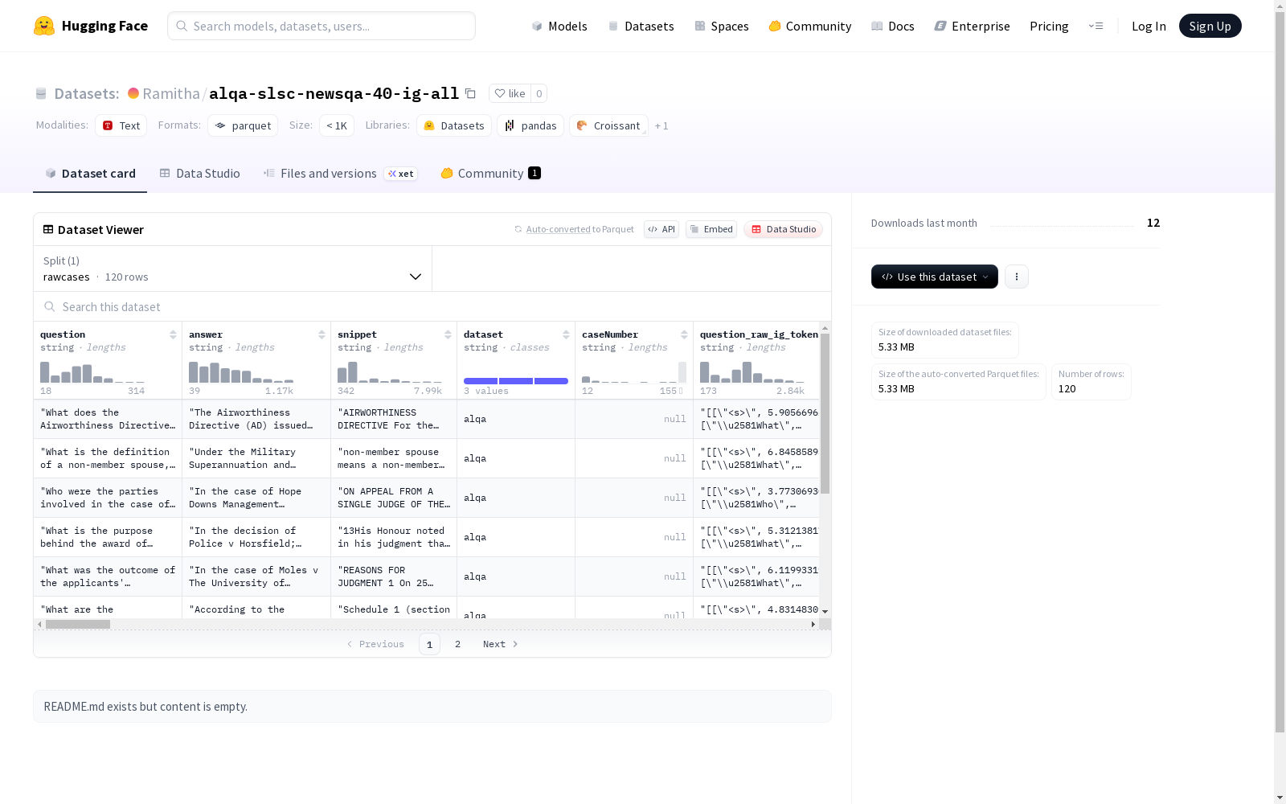Click the Datasets stack icon near title

coord(41,94)
